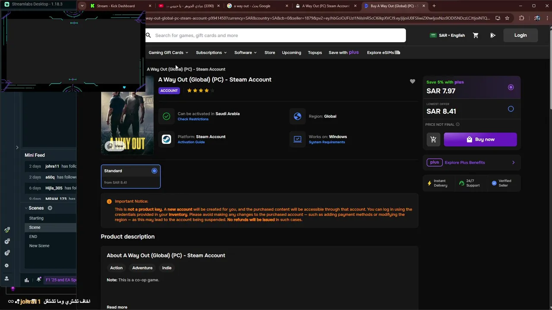Add product to wishlist heart icon
Image resolution: width=552 pixels, height=310 pixels.
412,81
